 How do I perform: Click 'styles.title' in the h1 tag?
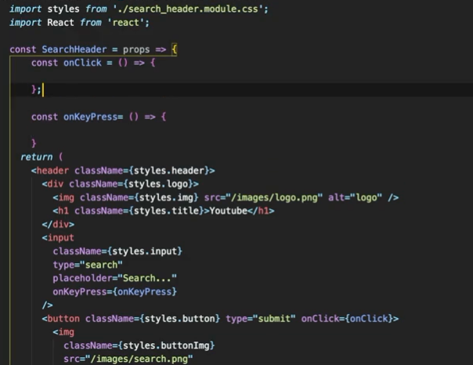click(x=166, y=211)
